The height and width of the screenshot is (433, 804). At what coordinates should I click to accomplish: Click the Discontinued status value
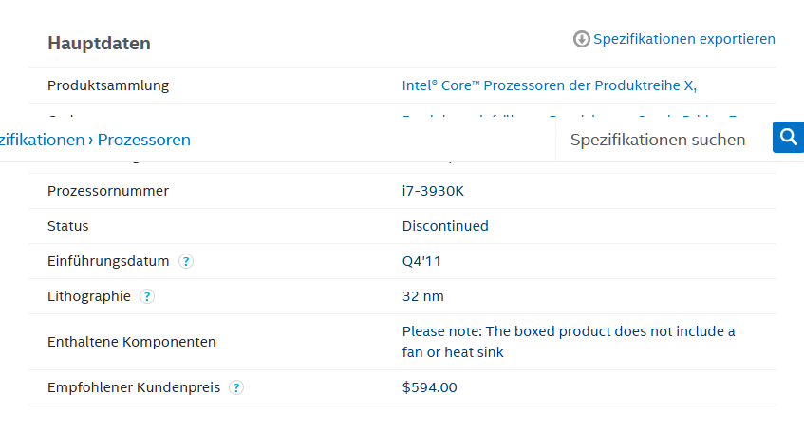(x=445, y=226)
